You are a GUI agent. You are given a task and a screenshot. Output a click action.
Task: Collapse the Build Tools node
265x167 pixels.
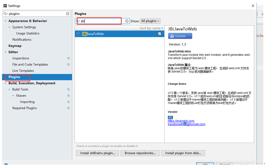coord(10,89)
